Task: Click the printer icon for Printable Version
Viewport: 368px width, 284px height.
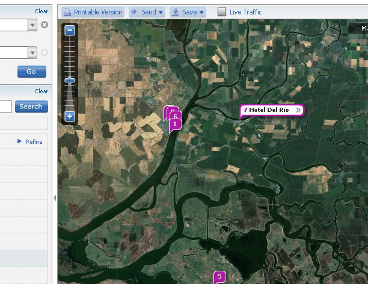Action: pyautogui.click(x=67, y=12)
